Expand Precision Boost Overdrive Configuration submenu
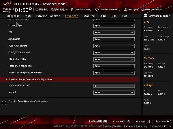173x129 pixels. pyautogui.click(x=69, y=79)
